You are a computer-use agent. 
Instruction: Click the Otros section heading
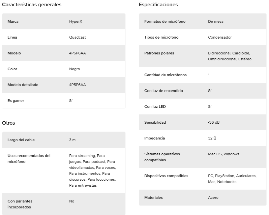pyautogui.click(x=9, y=123)
